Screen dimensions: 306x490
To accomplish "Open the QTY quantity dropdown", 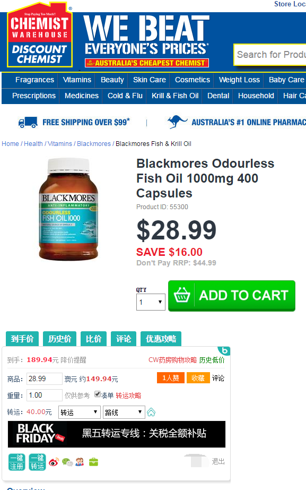I will [x=151, y=302].
